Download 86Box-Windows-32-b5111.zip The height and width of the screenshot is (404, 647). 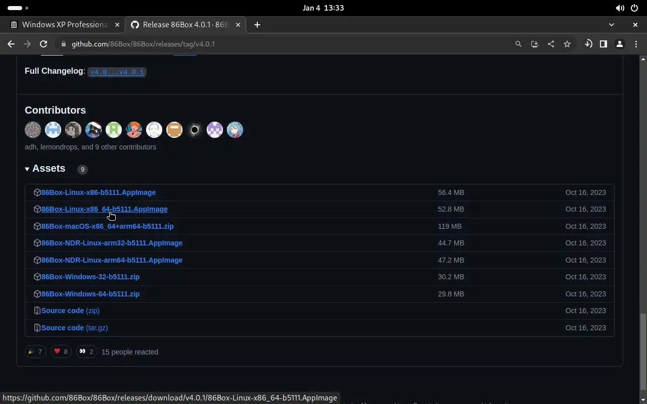90,277
